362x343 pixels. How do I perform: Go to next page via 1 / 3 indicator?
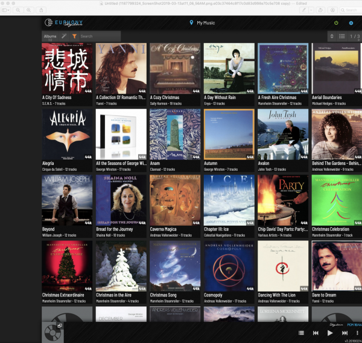[355, 36]
